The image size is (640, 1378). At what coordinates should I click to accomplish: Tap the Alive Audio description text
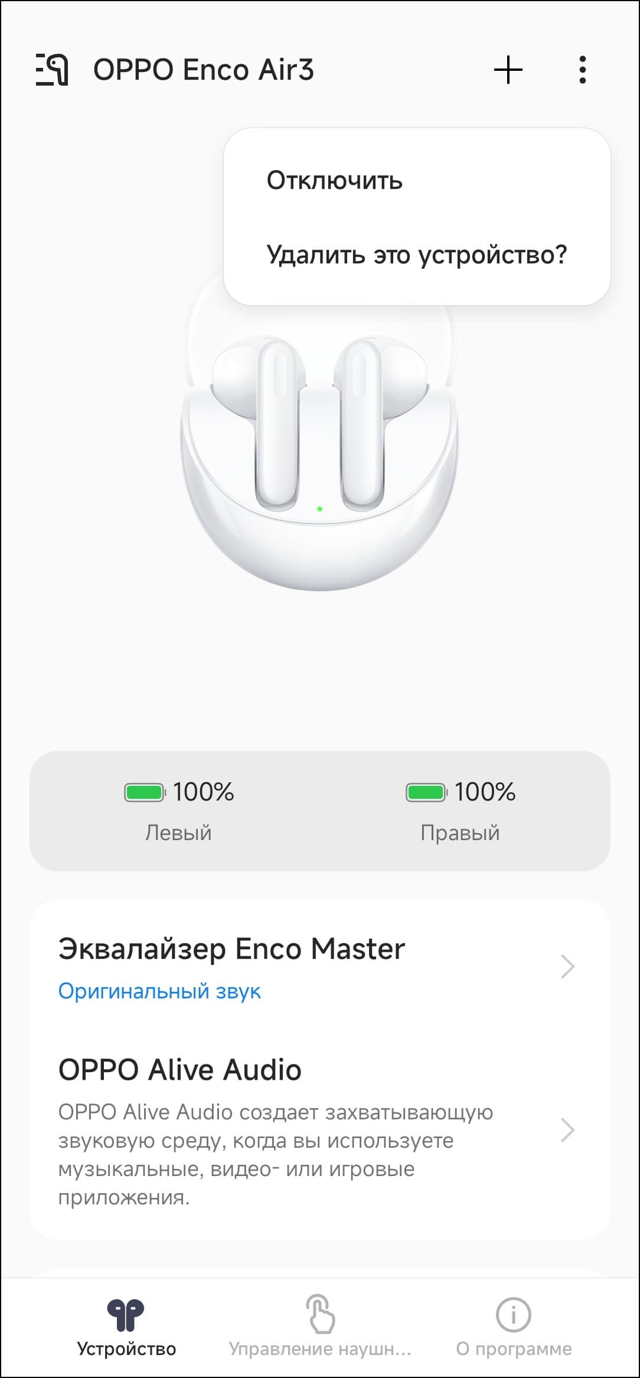(x=275, y=1154)
